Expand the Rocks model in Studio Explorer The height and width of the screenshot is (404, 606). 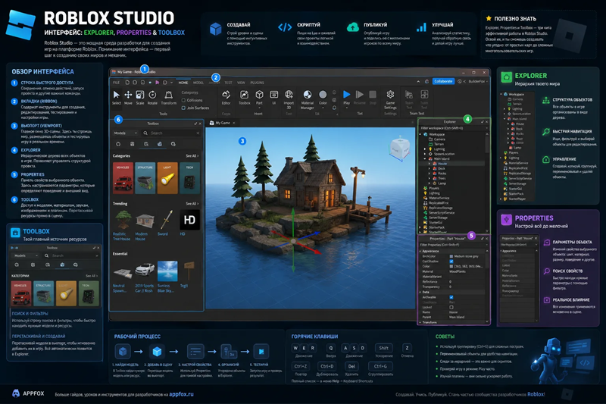point(430,174)
